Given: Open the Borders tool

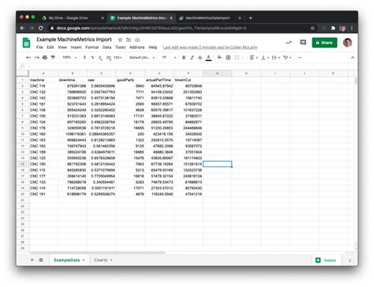Looking at the screenshot, I should click(228, 58).
